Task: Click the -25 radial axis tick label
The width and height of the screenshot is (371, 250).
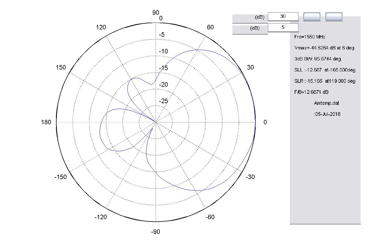Action: pos(163,101)
